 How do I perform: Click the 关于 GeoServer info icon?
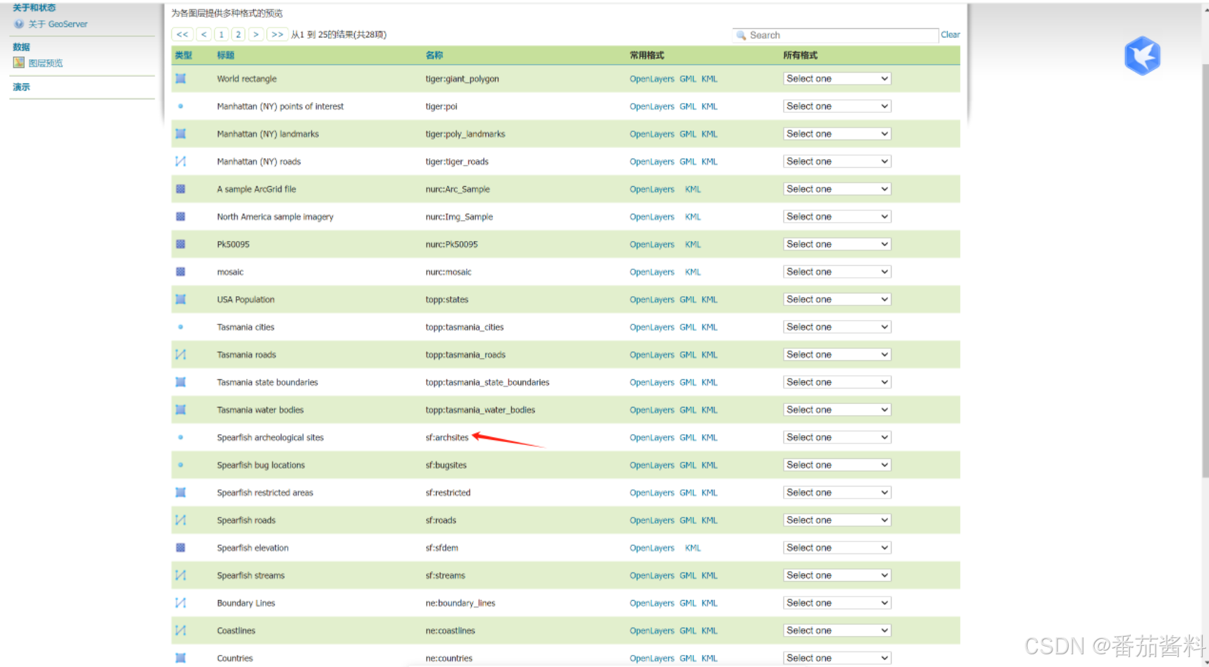pos(19,24)
